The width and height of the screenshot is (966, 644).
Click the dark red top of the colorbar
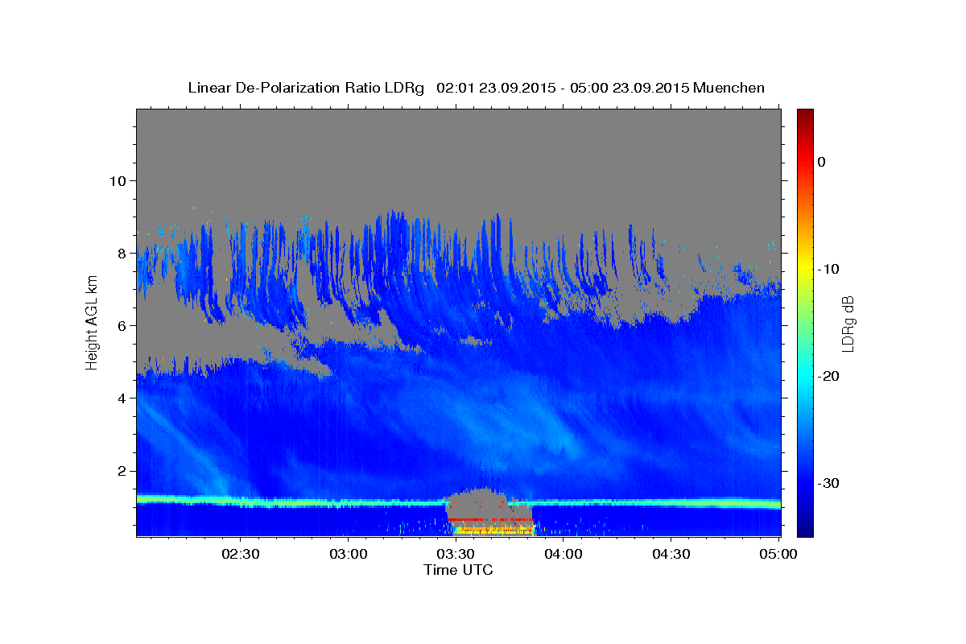805,117
